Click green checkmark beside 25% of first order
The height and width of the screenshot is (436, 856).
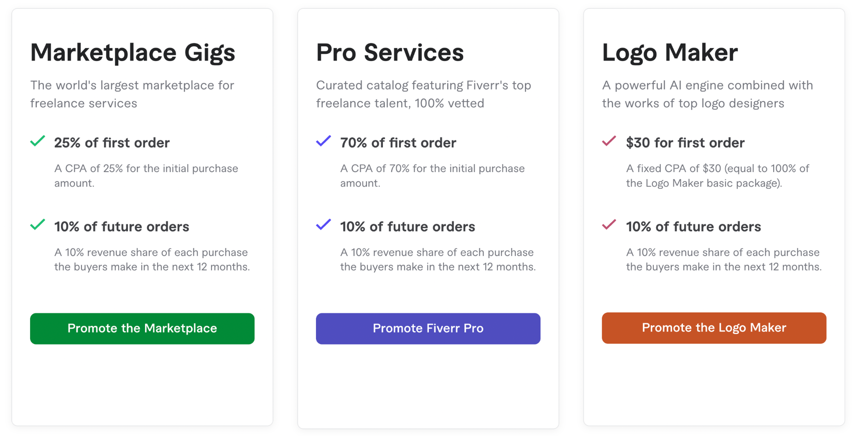(38, 141)
